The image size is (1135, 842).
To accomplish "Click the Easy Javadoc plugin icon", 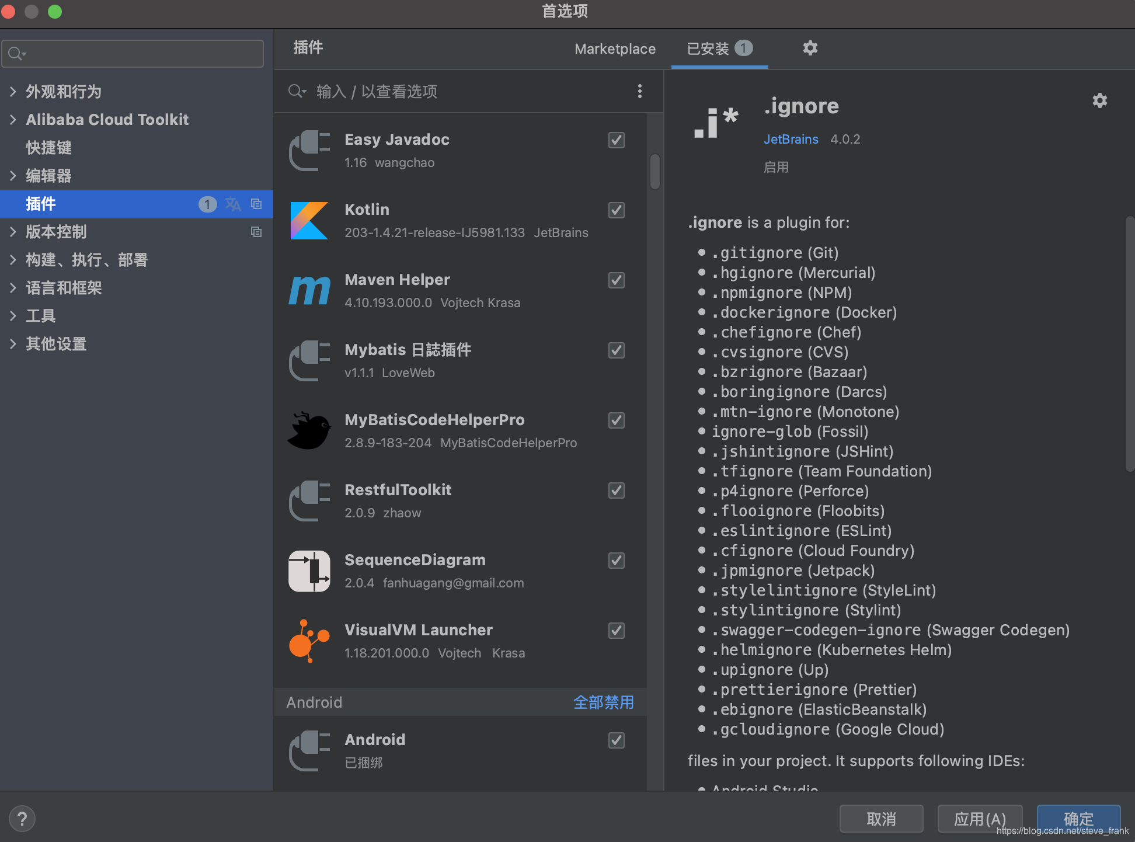I will click(309, 151).
